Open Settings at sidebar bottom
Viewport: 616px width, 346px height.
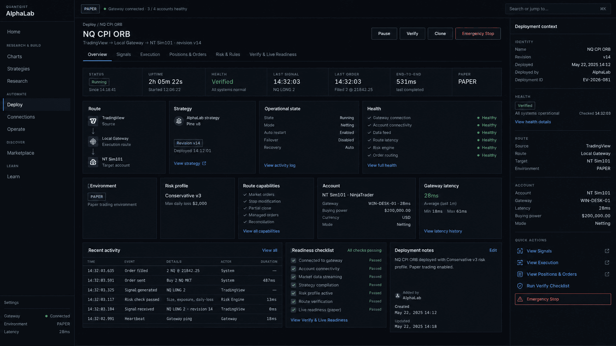pos(11,303)
